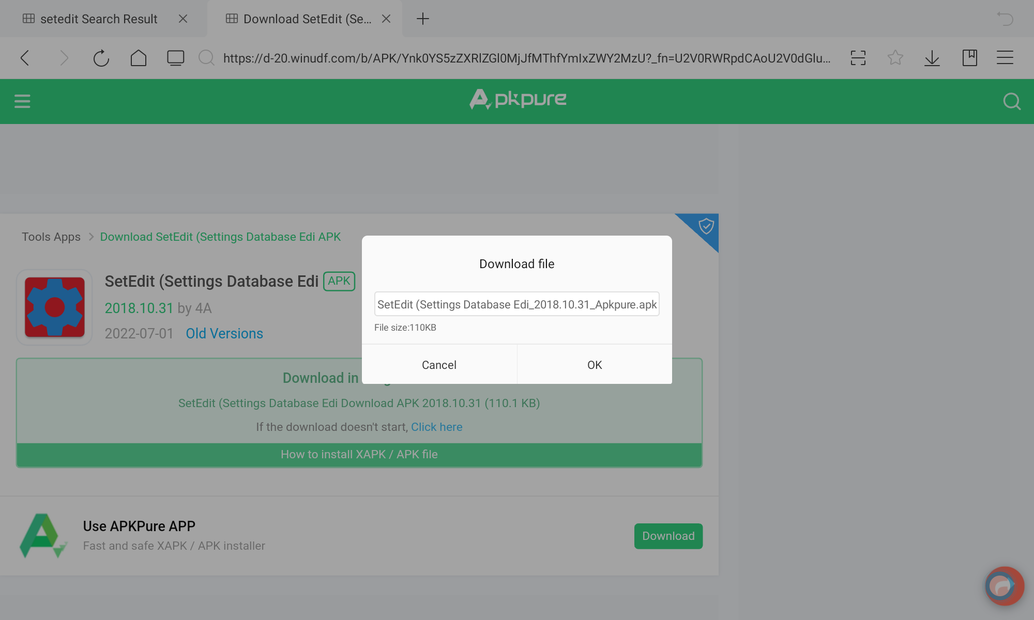Click the browser reload/refresh icon

click(x=101, y=57)
